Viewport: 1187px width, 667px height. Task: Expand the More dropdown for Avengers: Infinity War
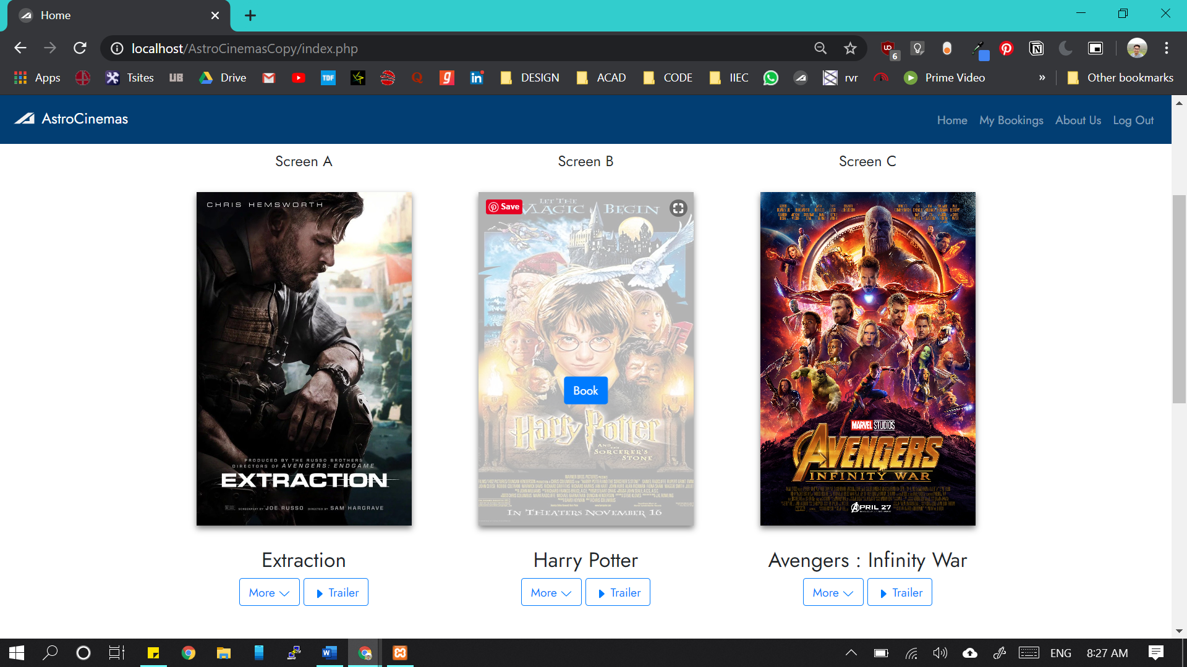(833, 592)
